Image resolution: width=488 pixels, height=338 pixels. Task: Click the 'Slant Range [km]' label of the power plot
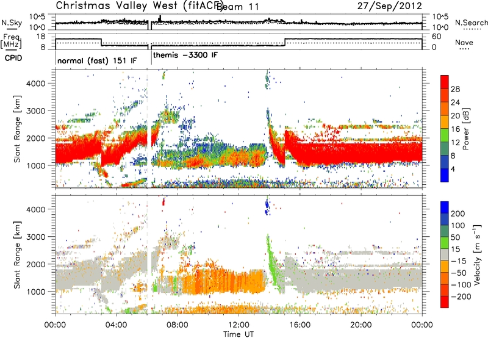point(17,129)
